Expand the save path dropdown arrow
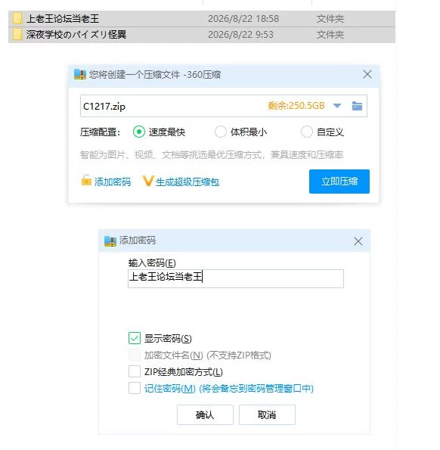440x450 pixels. click(x=337, y=106)
